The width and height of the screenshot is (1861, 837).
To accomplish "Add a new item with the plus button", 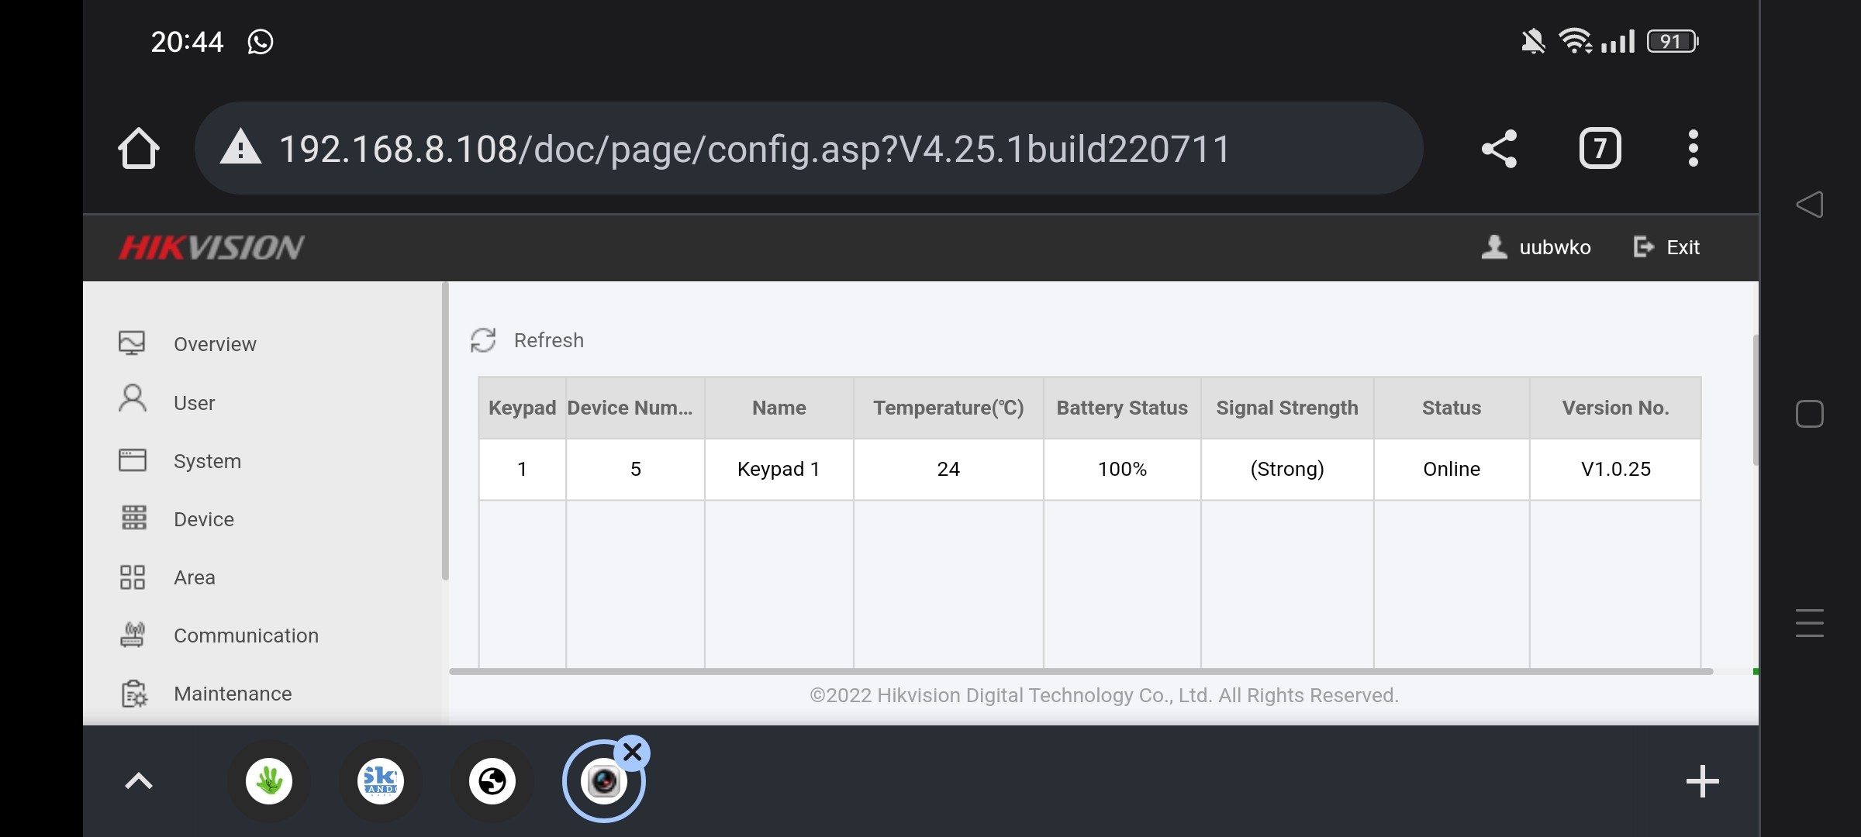I will tap(1702, 780).
